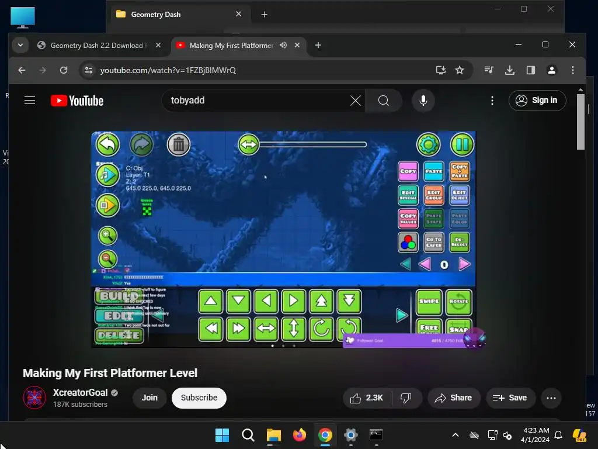Open the terminal from the taskbar

click(x=376, y=435)
